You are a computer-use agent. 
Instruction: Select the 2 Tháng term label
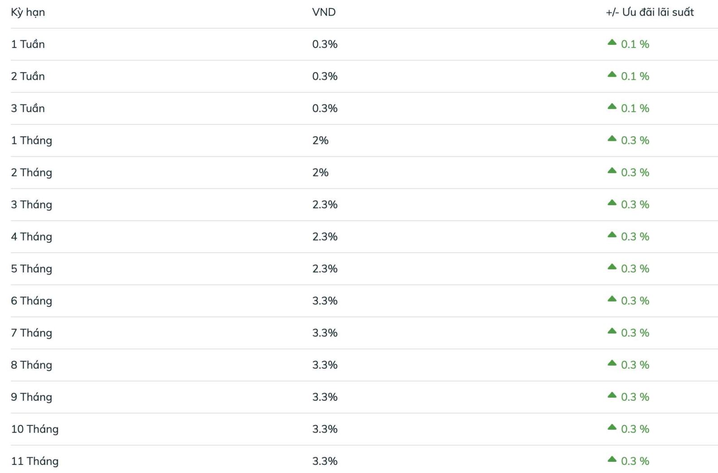(31, 172)
